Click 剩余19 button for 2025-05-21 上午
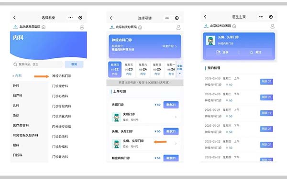Viewport: 287px width, 182px height. pos(266,113)
